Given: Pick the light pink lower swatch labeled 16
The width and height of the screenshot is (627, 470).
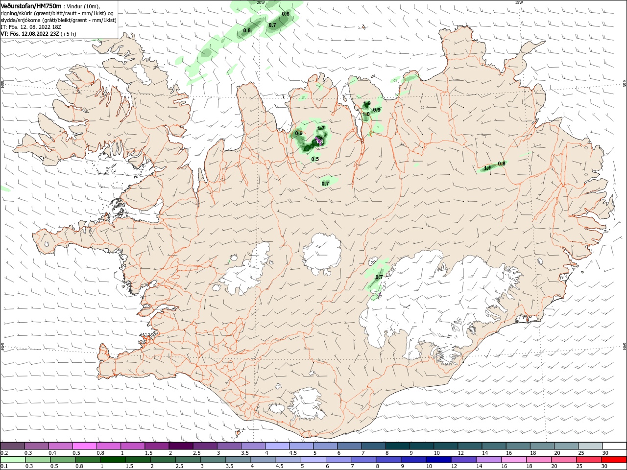Looking at the screenshot, I should tap(513, 460).
